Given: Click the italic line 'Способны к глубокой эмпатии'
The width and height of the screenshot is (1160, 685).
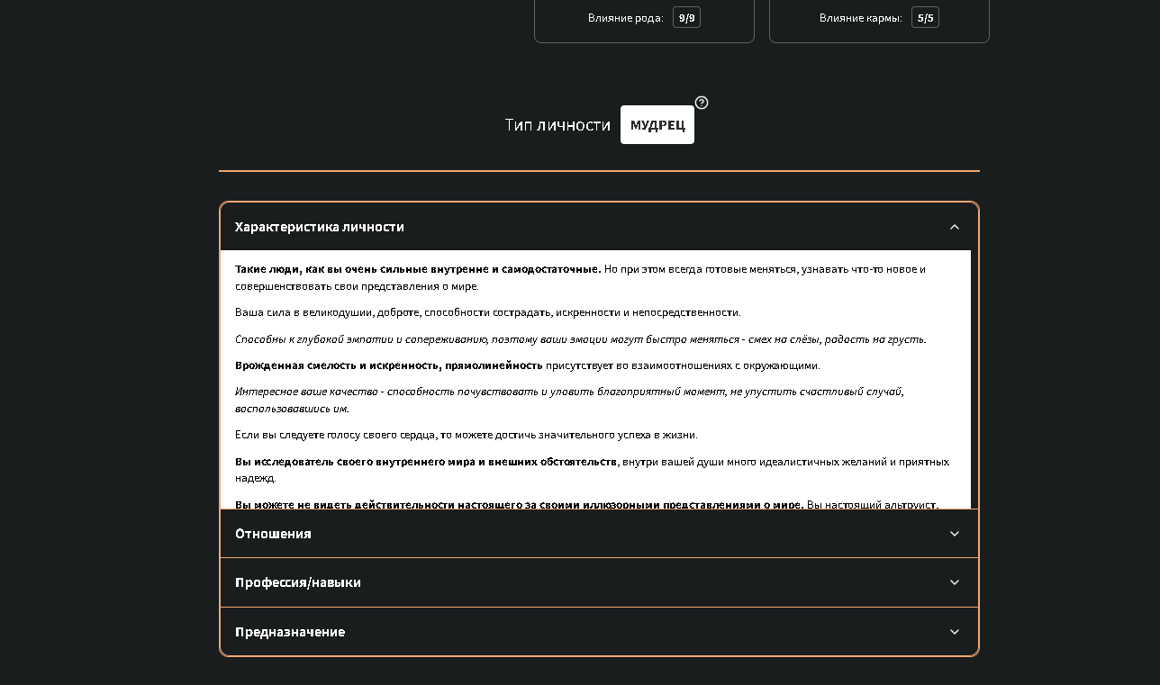Looking at the screenshot, I should (x=581, y=339).
